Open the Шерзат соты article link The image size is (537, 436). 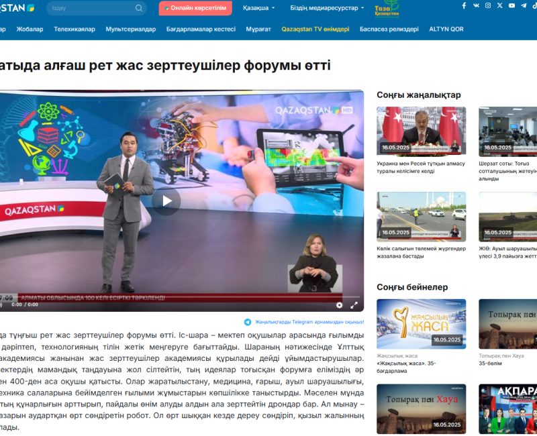(507, 171)
